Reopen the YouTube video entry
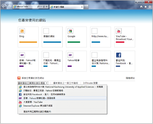This screenshot has width=153, height=124. coord(62,102)
